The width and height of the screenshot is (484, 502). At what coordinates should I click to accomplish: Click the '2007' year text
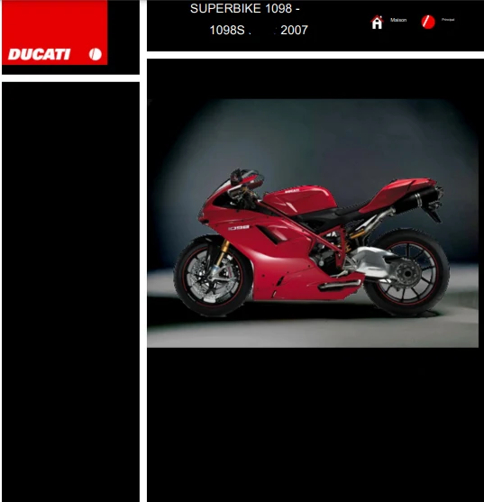(x=294, y=30)
